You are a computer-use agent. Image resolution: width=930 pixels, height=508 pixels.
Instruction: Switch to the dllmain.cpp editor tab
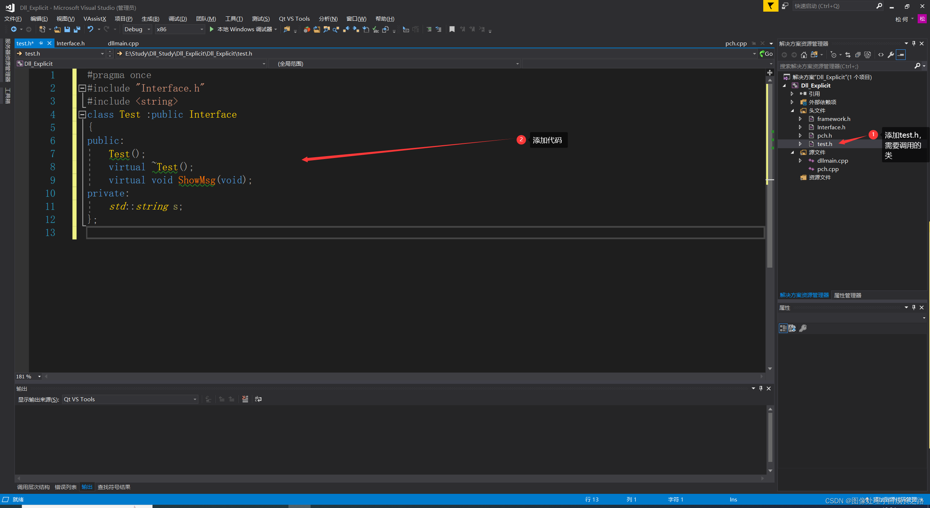123,43
